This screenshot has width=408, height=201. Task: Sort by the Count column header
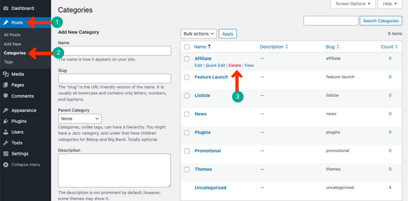[x=387, y=47]
